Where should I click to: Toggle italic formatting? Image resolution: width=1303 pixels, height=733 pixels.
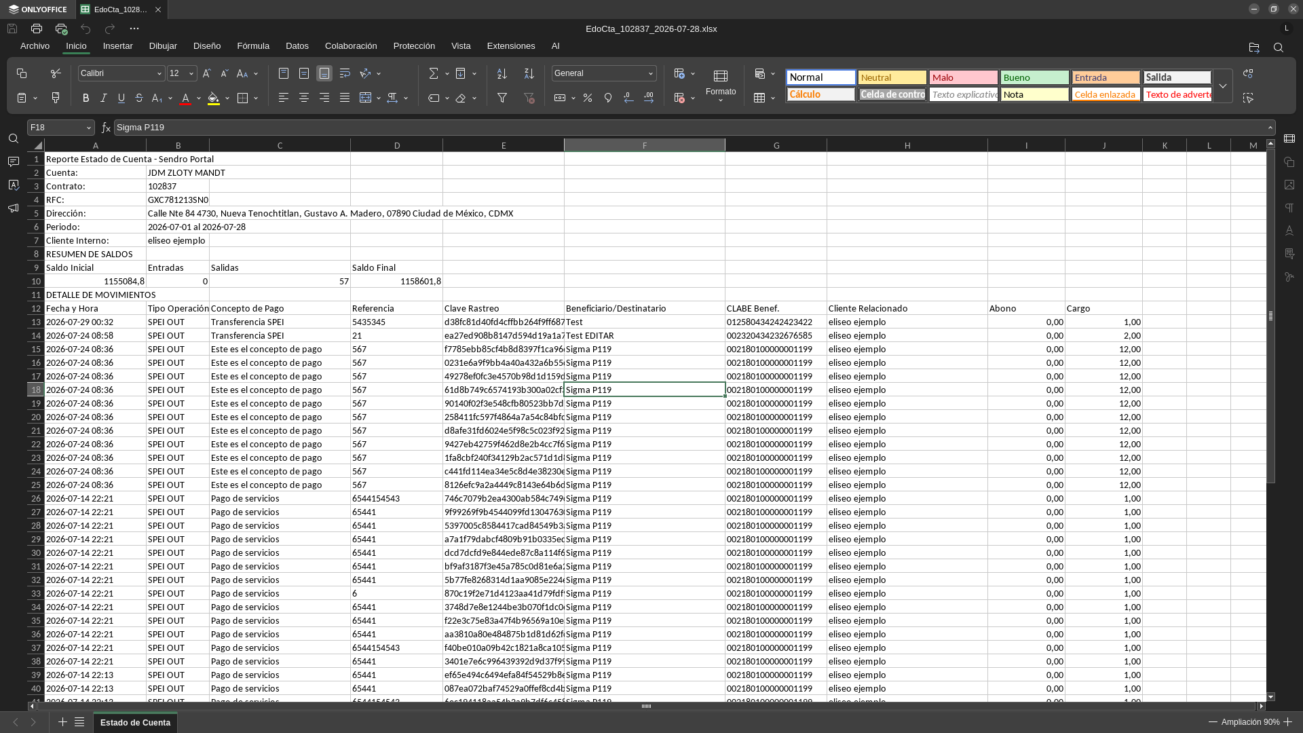click(104, 98)
